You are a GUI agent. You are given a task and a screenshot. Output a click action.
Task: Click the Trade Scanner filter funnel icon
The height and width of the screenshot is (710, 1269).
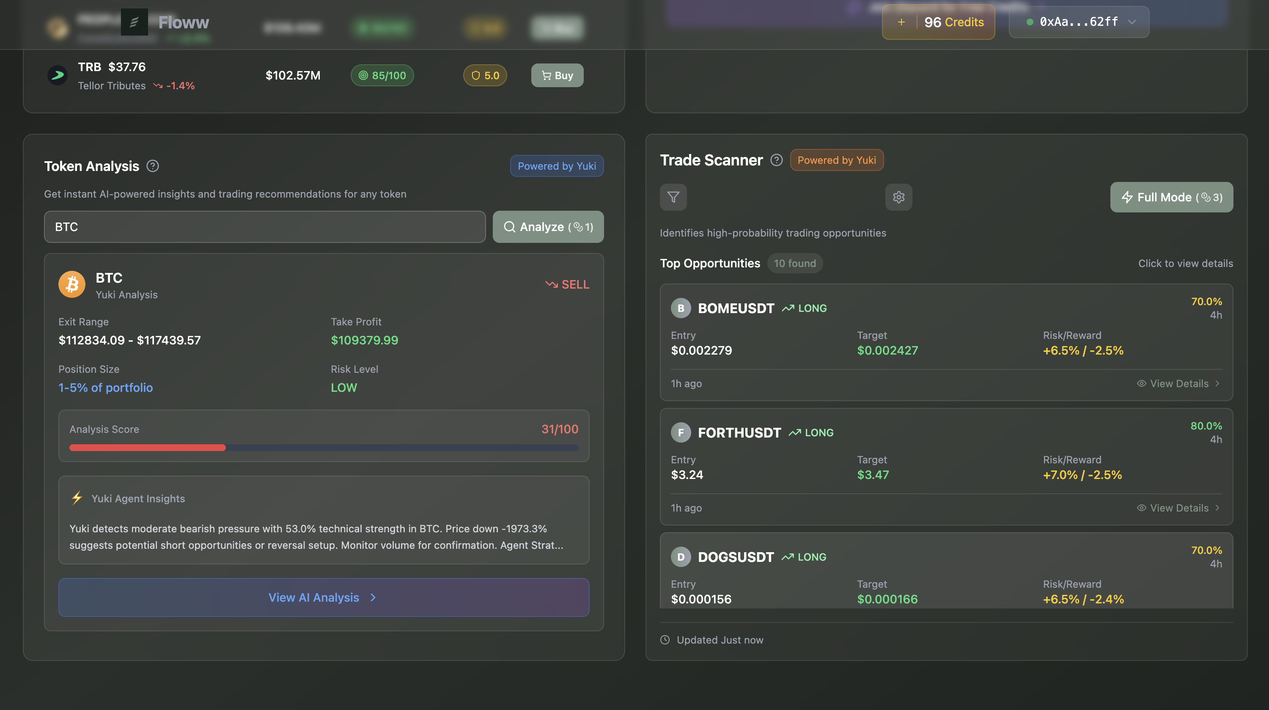click(673, 197)
